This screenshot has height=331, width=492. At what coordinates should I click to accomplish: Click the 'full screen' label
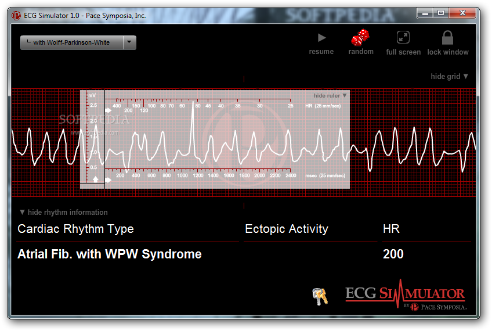[x=403, y=52]
